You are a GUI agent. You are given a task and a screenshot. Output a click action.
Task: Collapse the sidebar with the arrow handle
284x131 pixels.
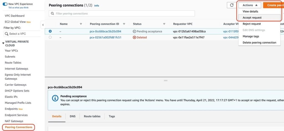43,25
